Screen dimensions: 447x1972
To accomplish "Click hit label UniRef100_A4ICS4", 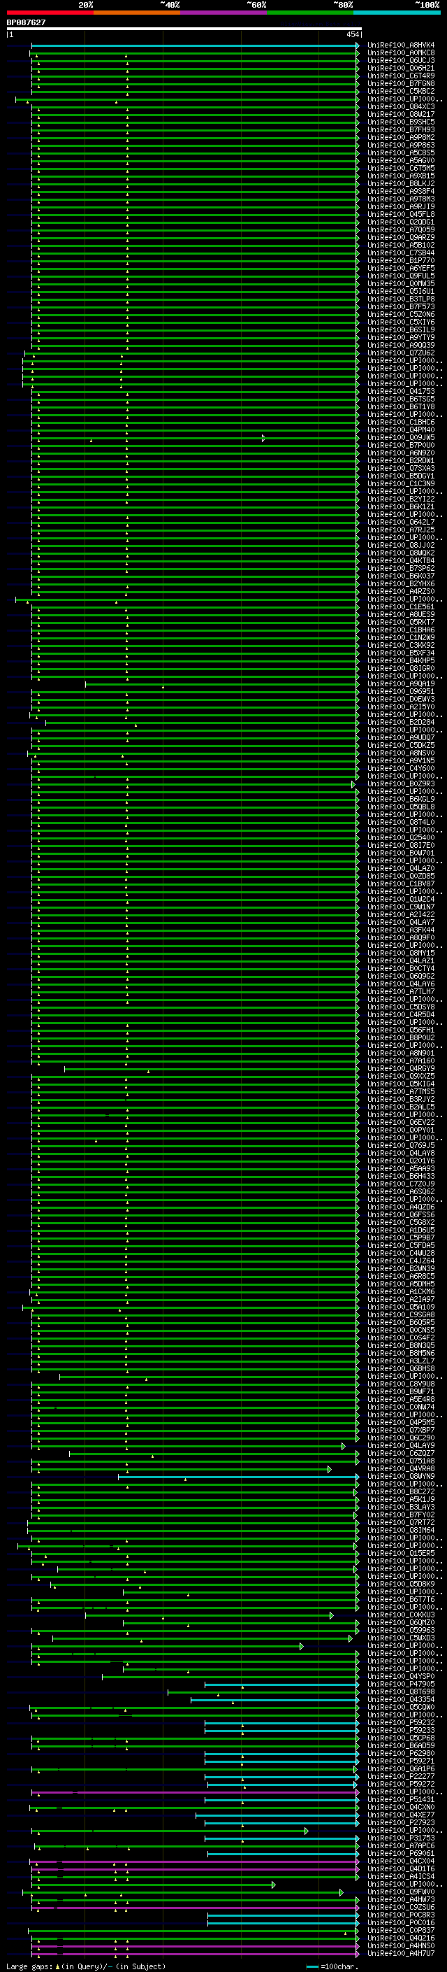I will pos(400,1876).
